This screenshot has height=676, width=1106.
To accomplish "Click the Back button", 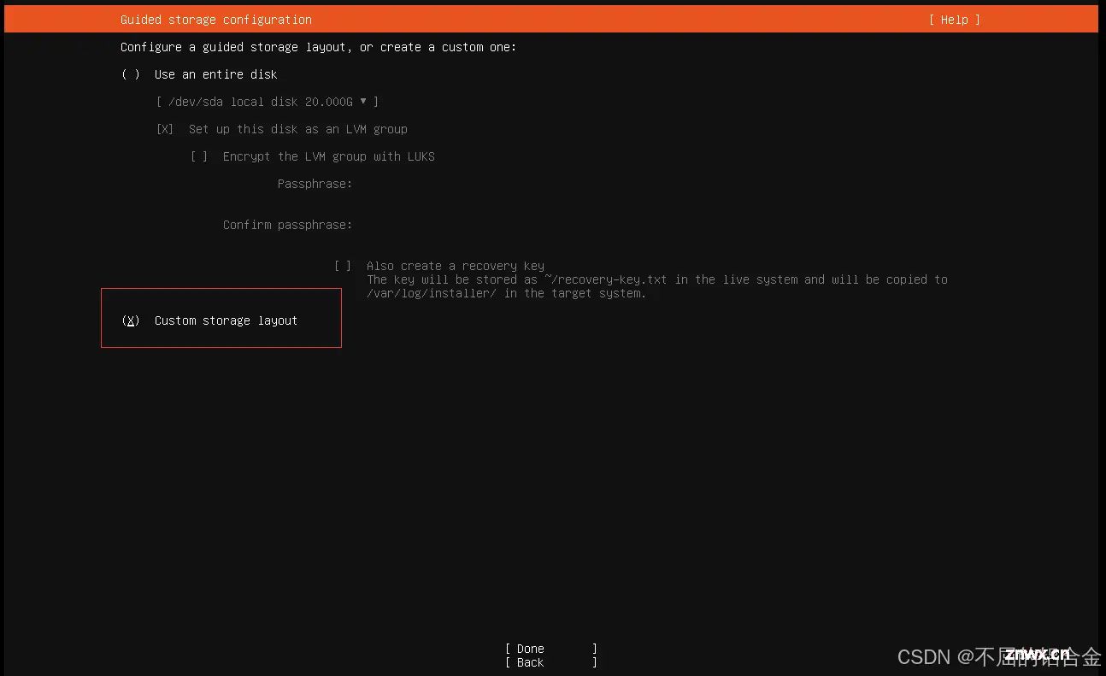I will point(551,662).
